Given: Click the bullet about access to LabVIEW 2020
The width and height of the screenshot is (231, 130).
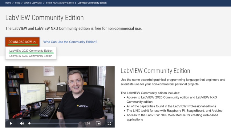Looking at the screenshot, I should [172, 100].
